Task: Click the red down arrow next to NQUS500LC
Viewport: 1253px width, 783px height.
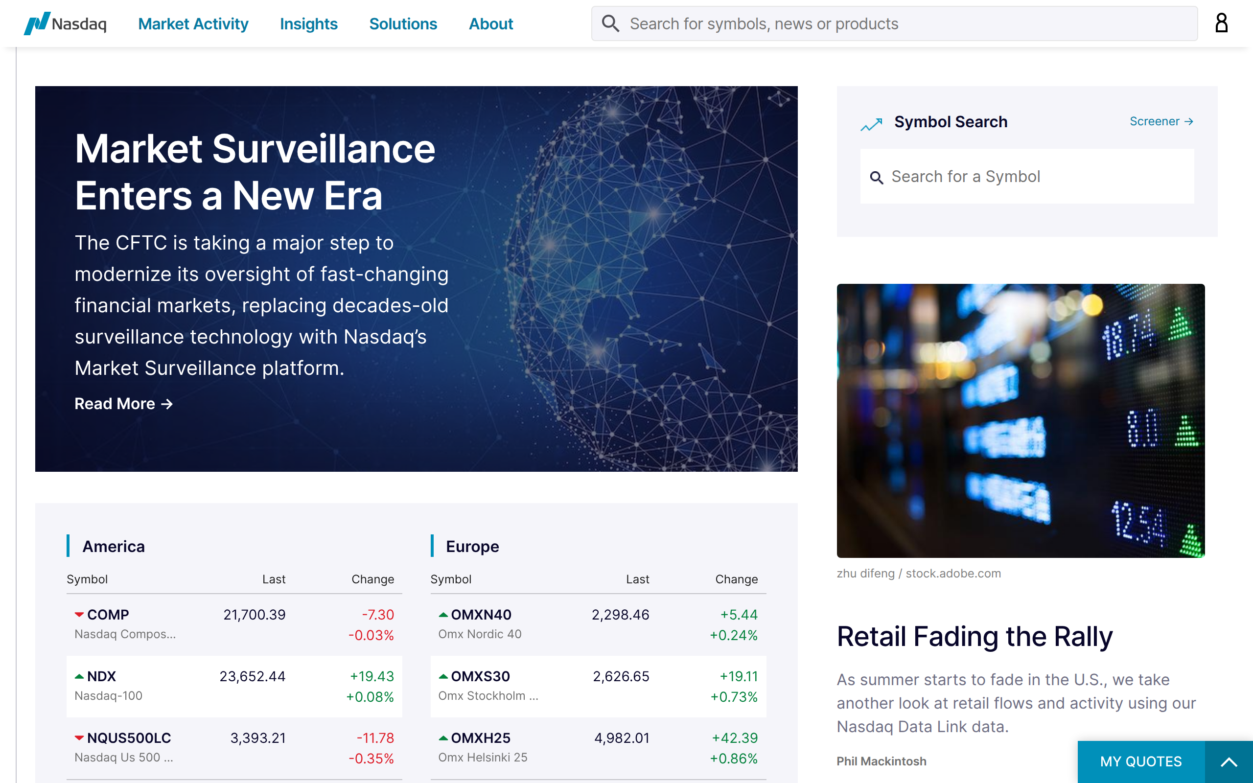Action: (79, 738)
